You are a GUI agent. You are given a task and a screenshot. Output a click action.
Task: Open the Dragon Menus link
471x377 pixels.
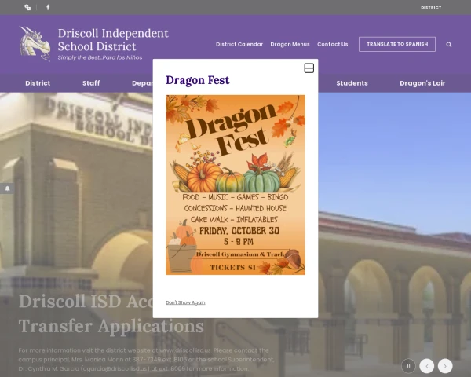click(x=290, y=44)
